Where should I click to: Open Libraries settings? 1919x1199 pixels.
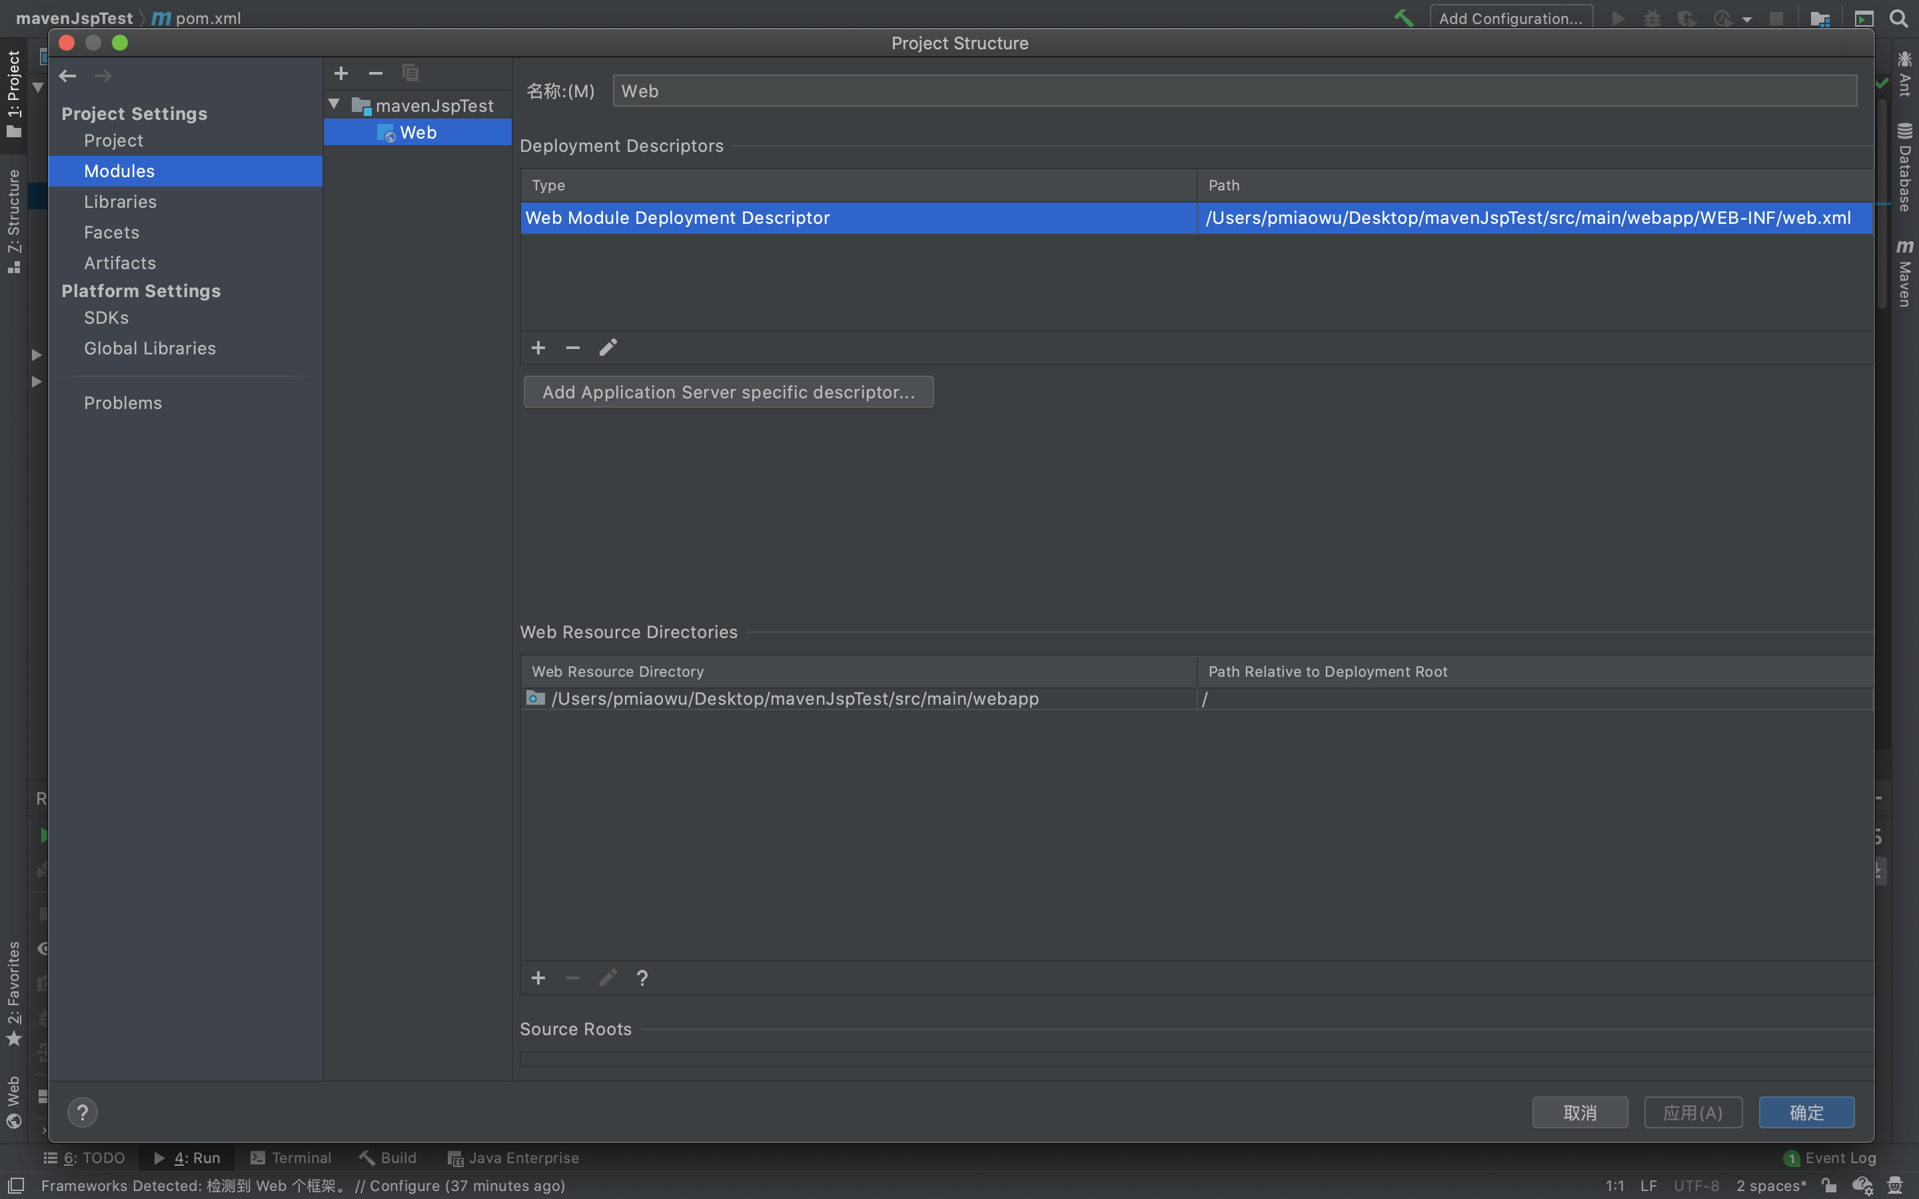pos(121,202)
